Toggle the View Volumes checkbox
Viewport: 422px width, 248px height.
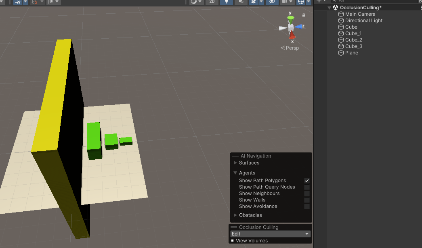(233, 240)
